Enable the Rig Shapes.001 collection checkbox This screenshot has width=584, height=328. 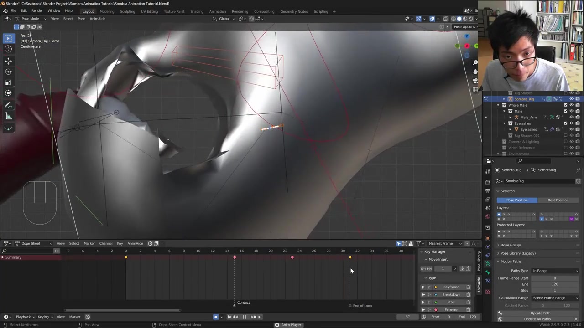[565, 136]
